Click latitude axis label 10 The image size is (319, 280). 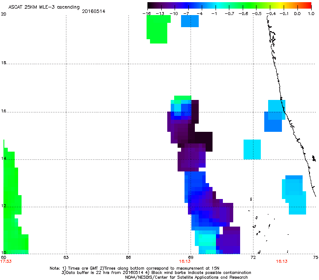coord(3,253)
